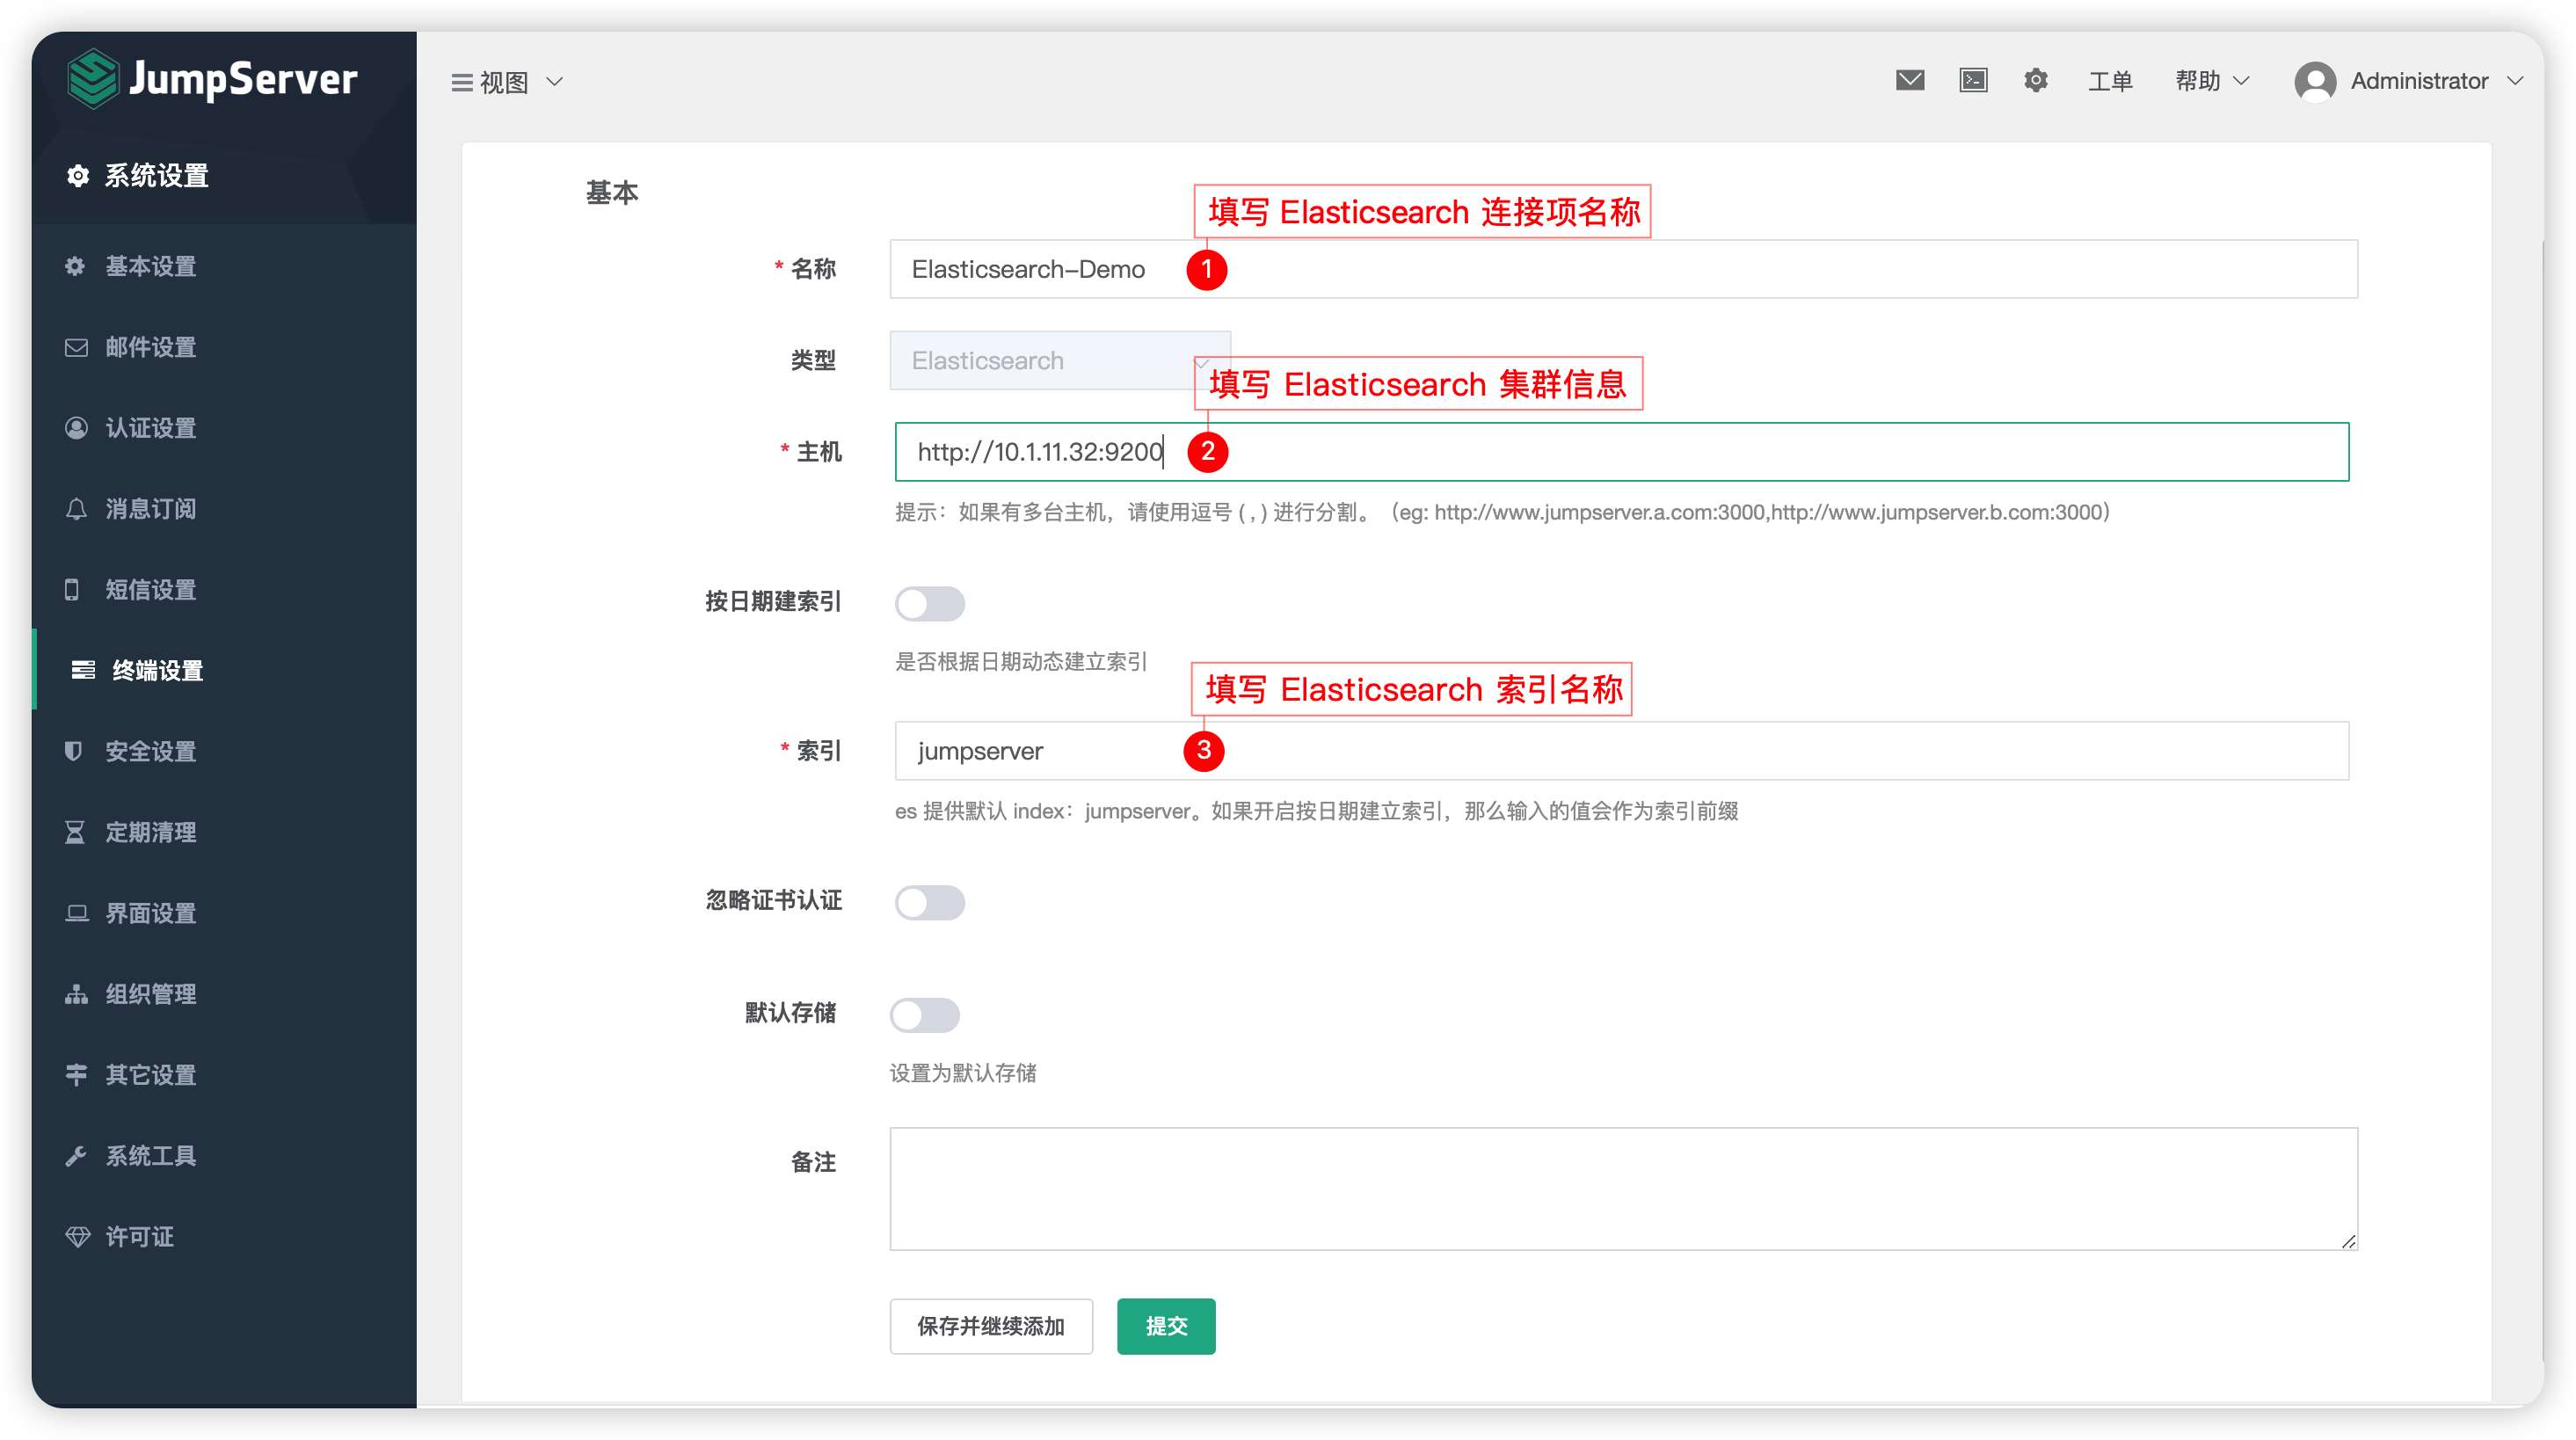Click the Administrator avatar icon
The height and width of the screenshot is (1440, 2576).
click(2315, 81)
